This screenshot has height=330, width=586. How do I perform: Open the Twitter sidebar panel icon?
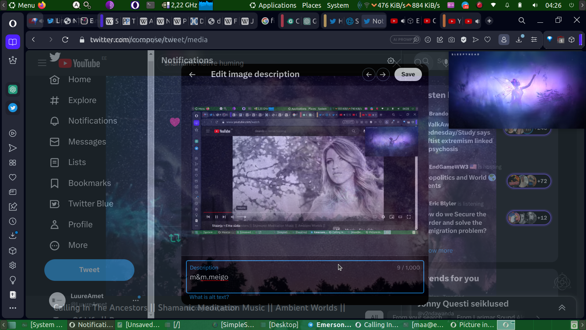(13, 108)
